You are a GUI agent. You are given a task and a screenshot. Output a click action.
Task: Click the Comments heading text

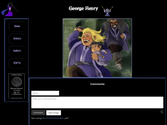(x=97, y=84)
